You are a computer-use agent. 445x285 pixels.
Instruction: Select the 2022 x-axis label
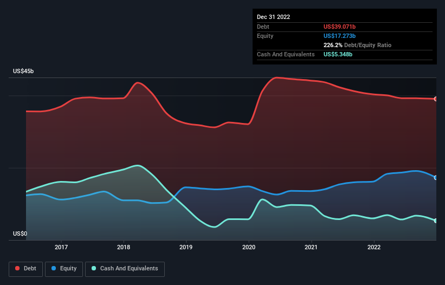[374, 247]
